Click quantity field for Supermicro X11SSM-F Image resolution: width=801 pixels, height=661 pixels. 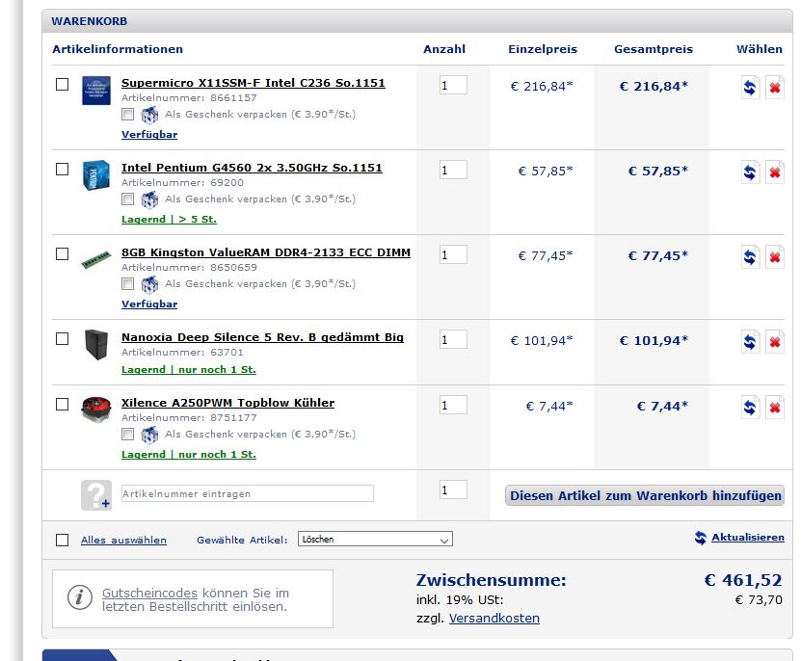[x=453, y=85]
